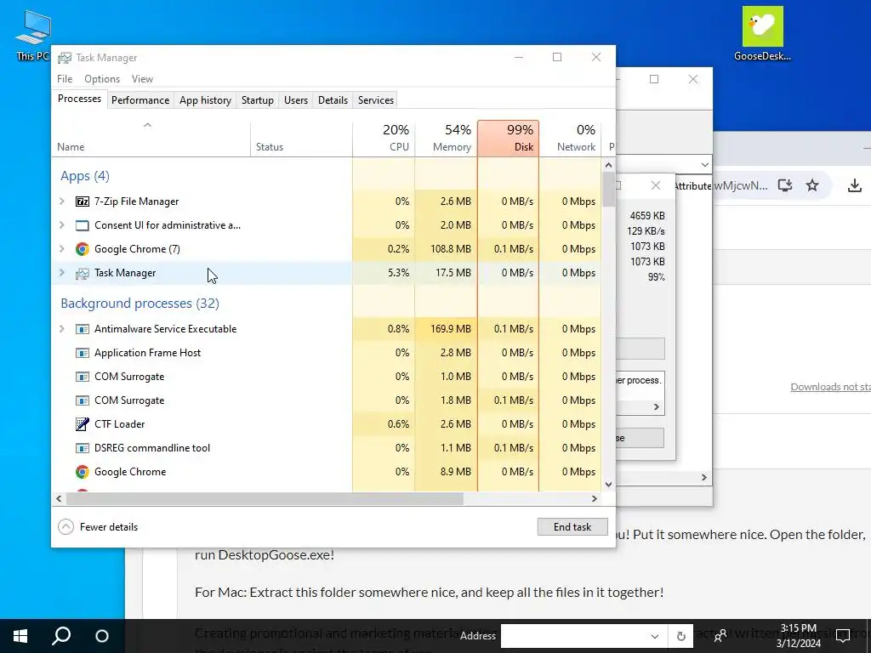Expand the Google Chrome (7) process group
The image size is (871, 653).
[62, 249]
